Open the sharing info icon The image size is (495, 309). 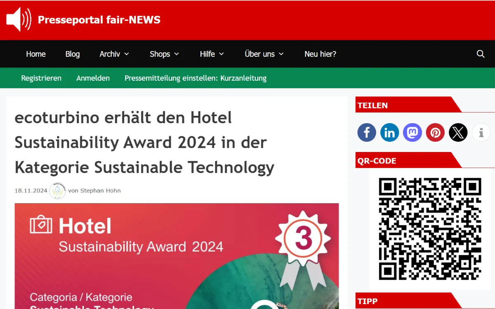[481, 132]
